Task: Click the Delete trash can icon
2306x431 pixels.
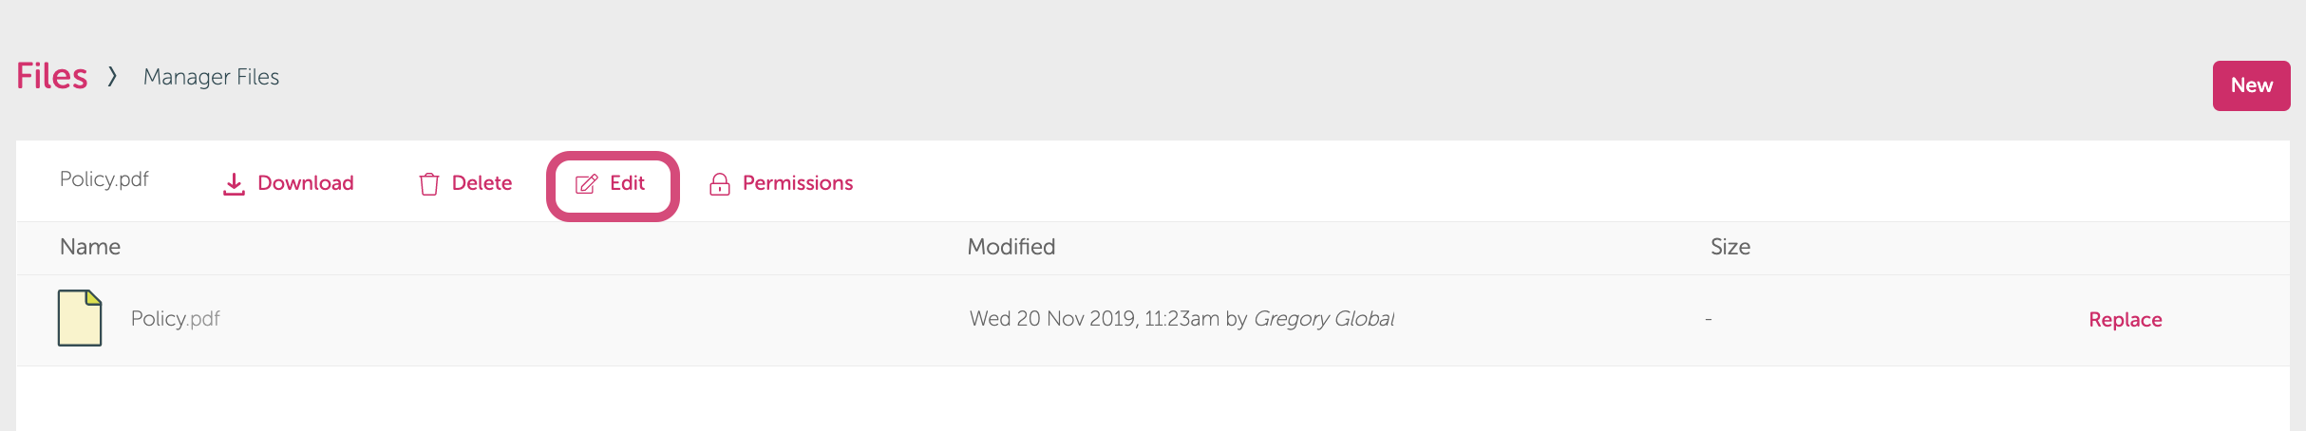Action: [429, 184]
